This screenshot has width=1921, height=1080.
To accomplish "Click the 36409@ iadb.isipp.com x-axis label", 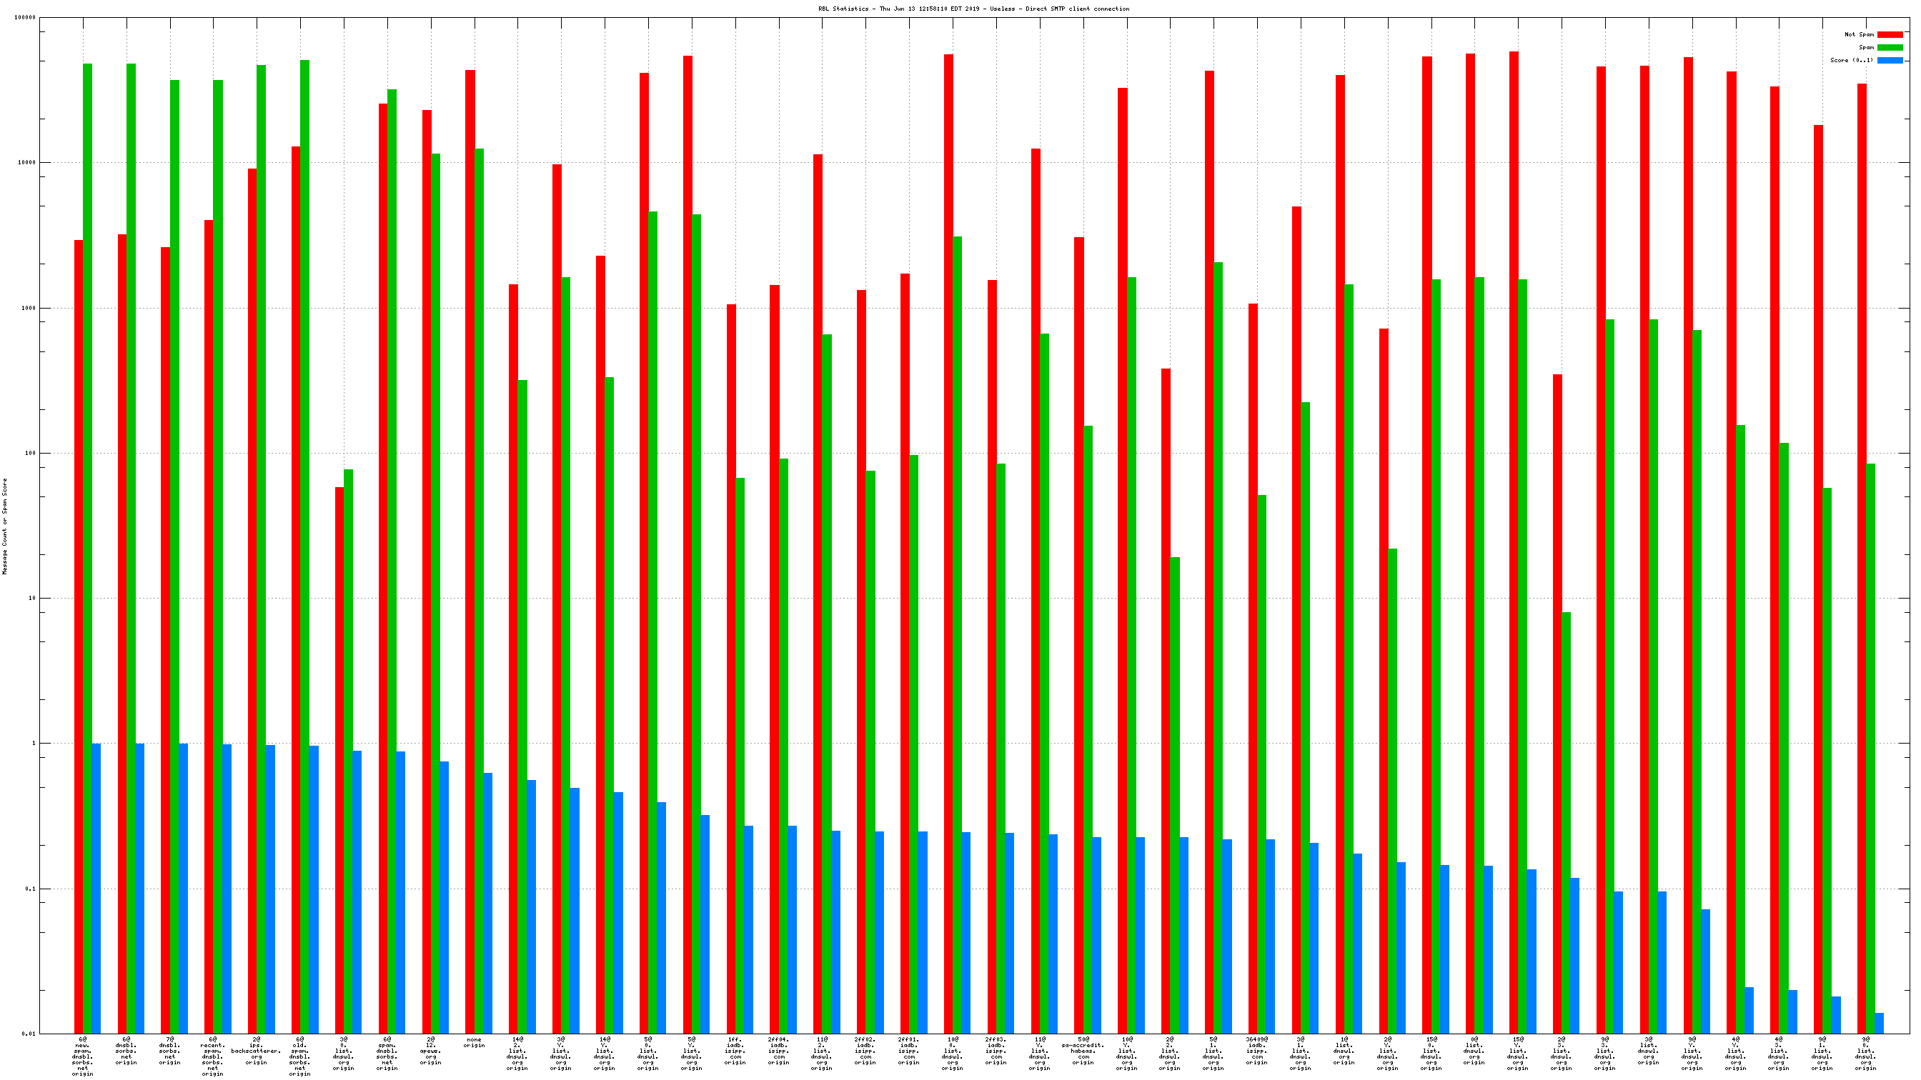I will coord(1256,1050).
